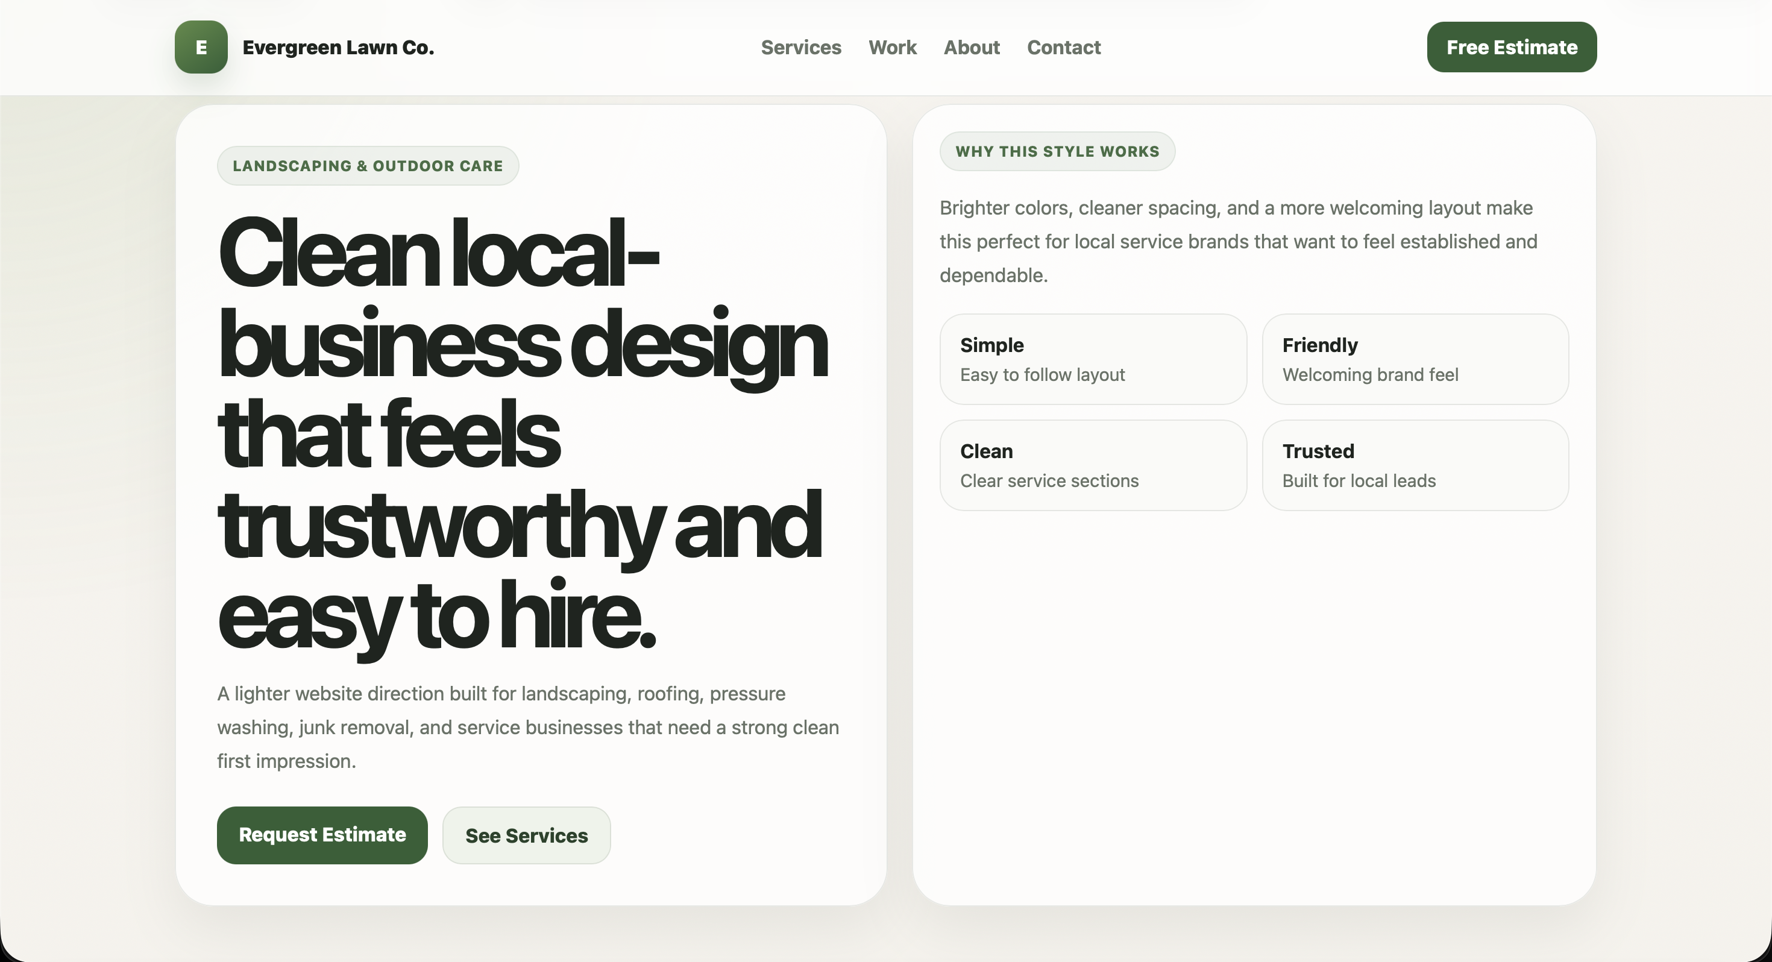Select the Simple feature card
The height and width of the screenshot is (962, 1772).
(1092, 359)
